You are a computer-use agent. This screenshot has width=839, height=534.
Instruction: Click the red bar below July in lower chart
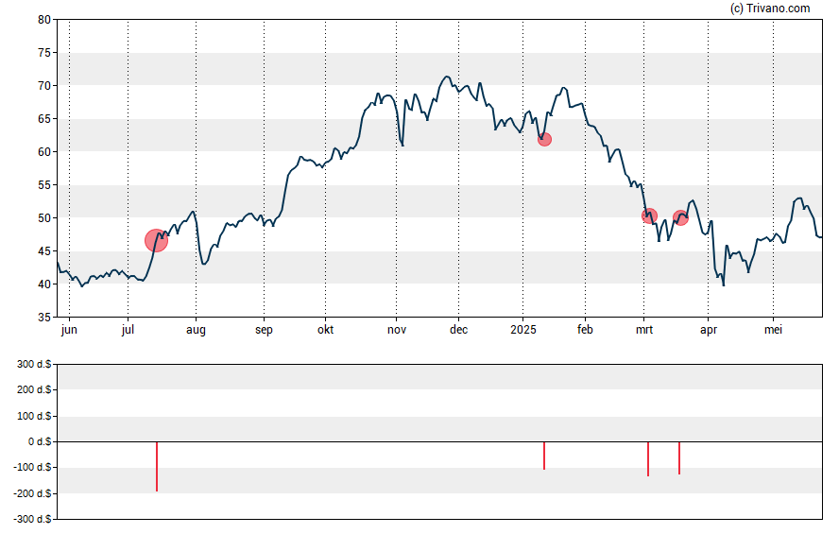(157, 467)
